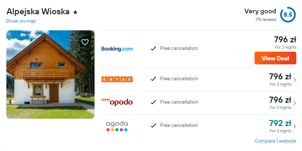The height and width of the screenshot is (151, 302).
Task: Click the KAYAK logo
Action: coord(117,79)
